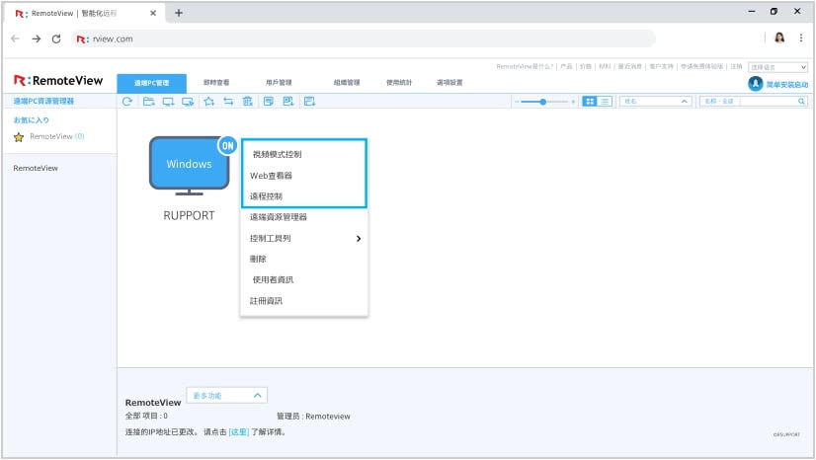The height and width of the screenshot is (460, 816).
Task: Click the RUPPORT computer name label
Action: [x=189, y=216]
